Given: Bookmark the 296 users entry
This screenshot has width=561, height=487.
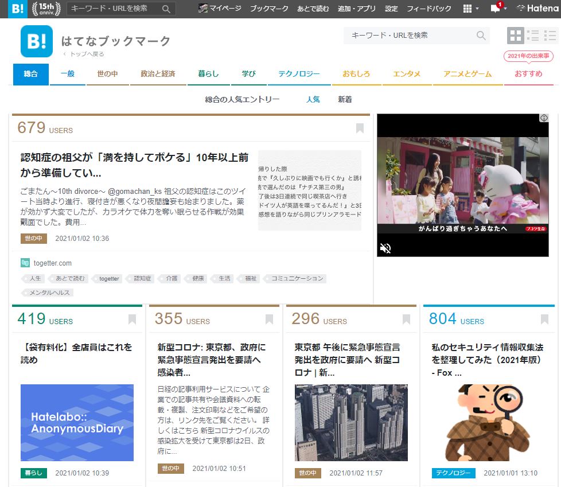Looking at the screenshot, I should pyautogui.click(x=406, y=319).
